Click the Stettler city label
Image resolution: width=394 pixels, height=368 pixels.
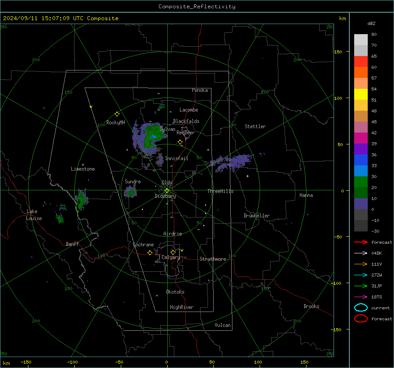point(255,126)
